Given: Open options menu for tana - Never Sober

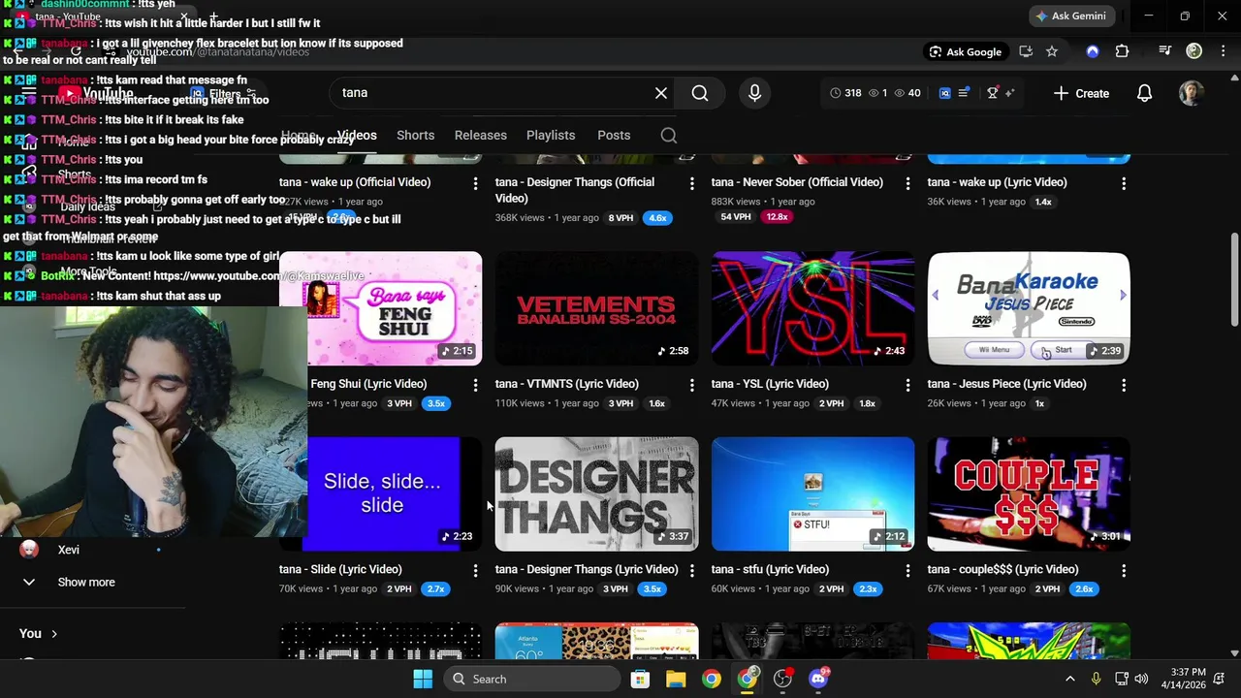Looking at the screenshot, I should (907, 183).
